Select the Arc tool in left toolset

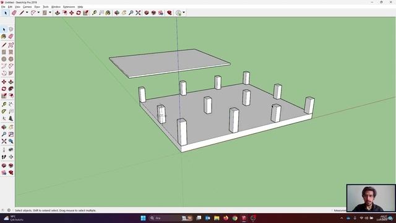[x=4, y=66]
